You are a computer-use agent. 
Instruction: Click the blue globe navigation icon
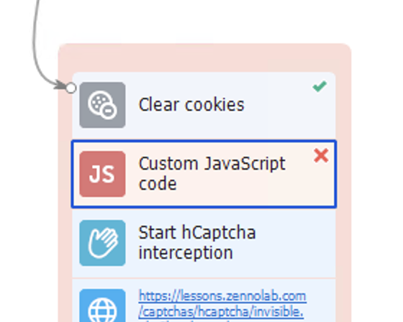(102, 305)
